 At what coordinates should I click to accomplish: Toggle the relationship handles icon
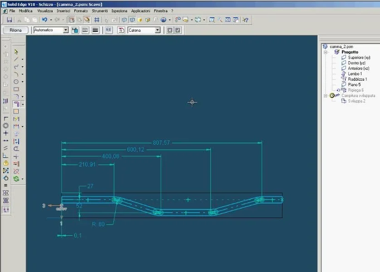[6, 209]
